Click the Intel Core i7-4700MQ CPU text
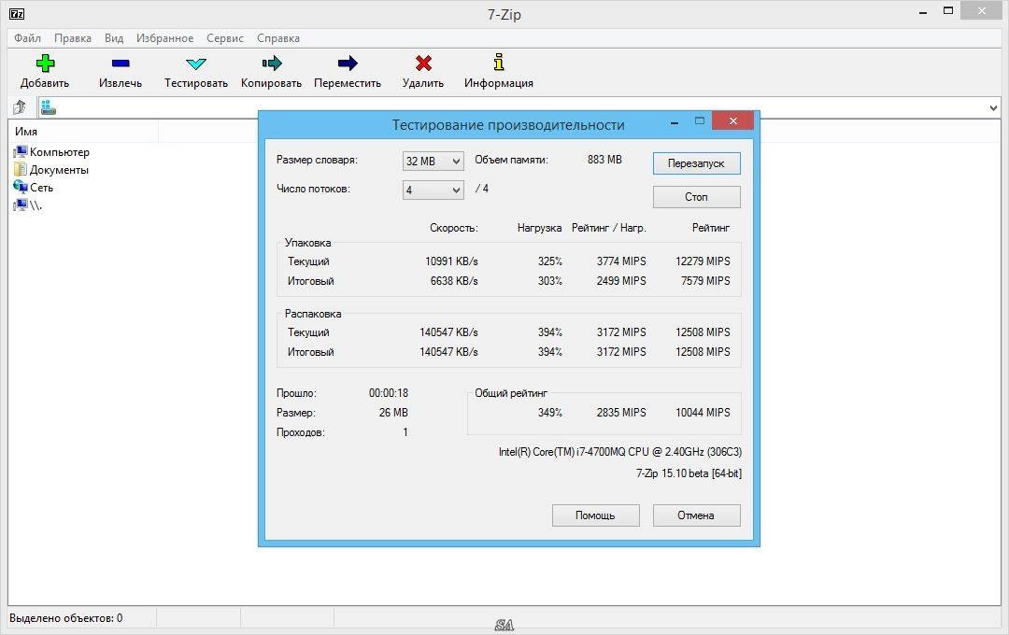Screen dimensions: 1009x635 click(x=620, y=452)
